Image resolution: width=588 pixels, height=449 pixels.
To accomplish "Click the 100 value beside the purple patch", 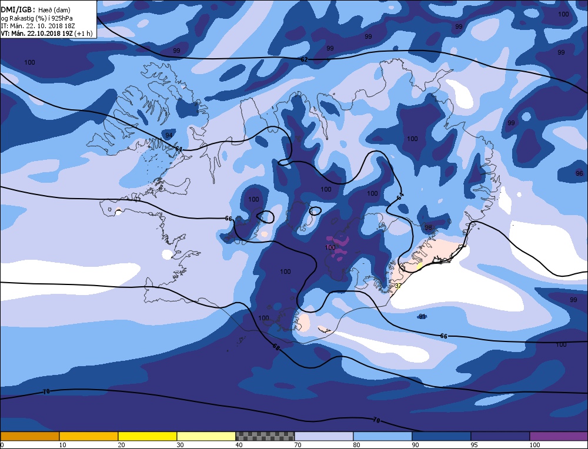I will click(x=330, y=247).
